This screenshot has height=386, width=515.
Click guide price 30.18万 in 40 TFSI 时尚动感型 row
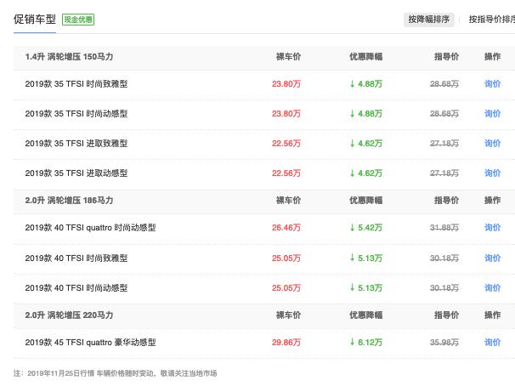[x=444, y=287]
